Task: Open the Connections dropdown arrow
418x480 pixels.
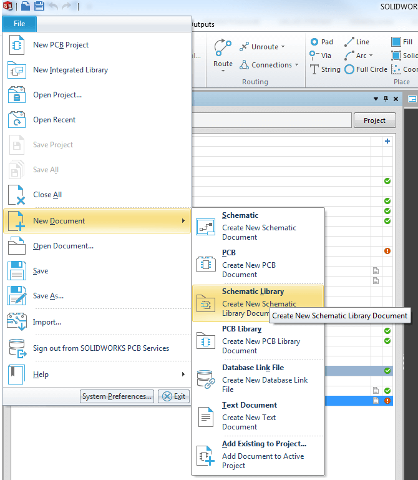Action: (297, 65)
